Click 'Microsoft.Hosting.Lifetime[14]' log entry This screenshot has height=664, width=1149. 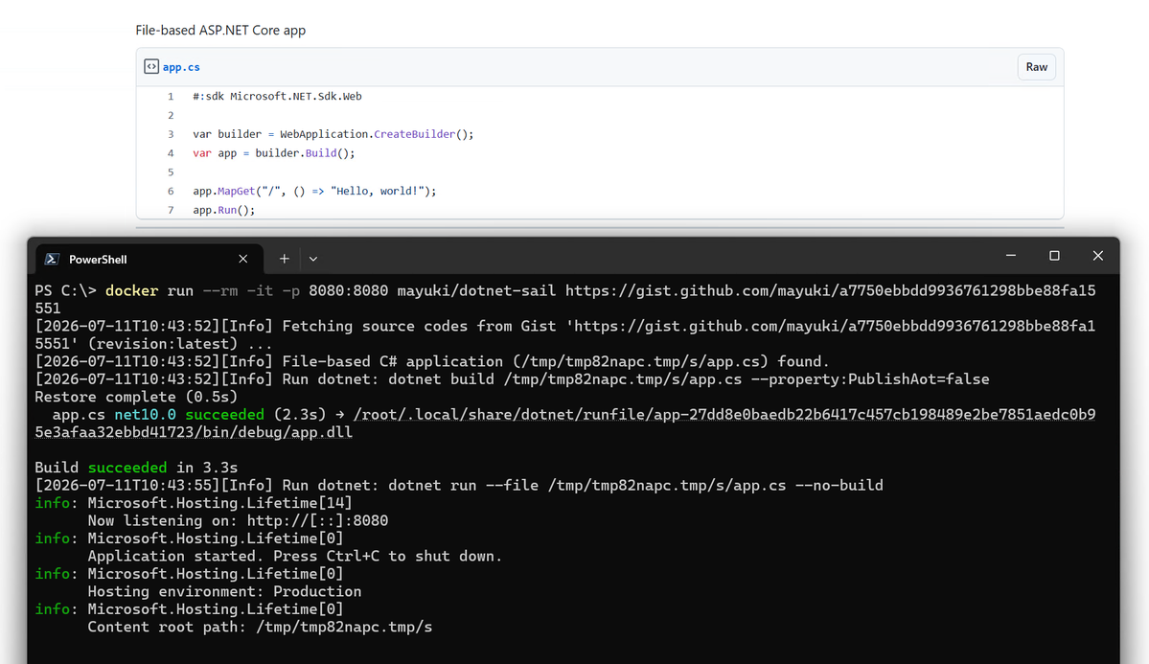(x=219, y=503)
